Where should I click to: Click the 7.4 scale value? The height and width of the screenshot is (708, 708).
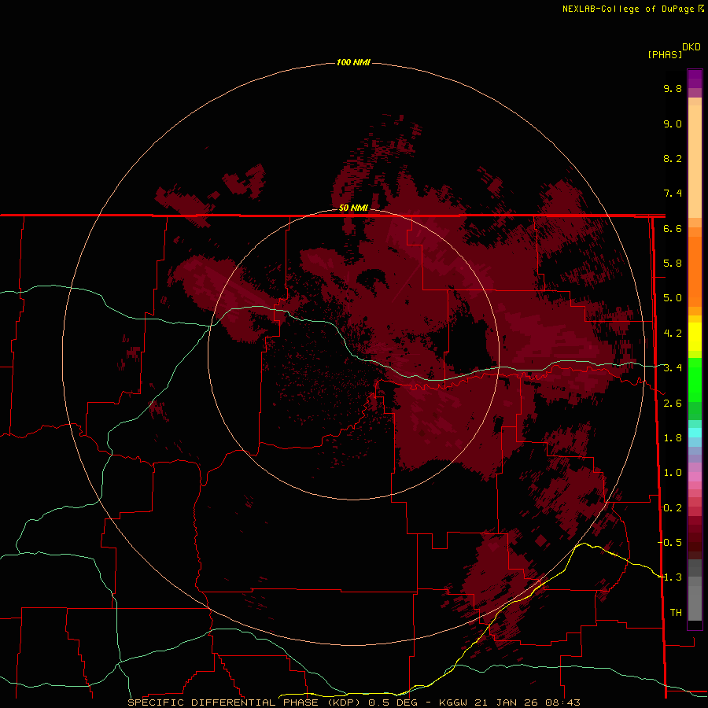click(x=673, y=194)
